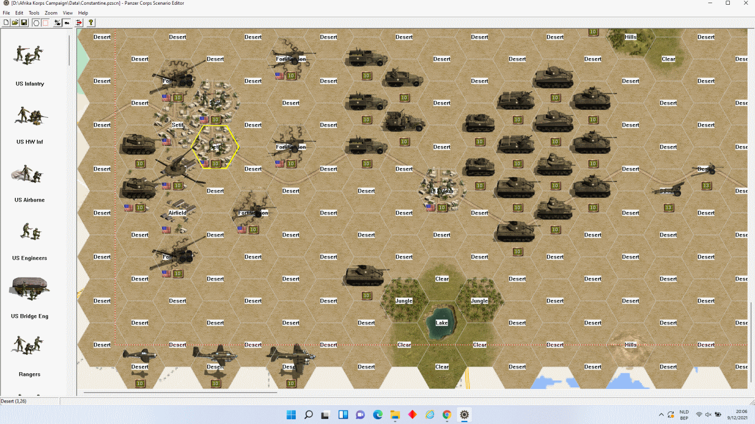Viewport: 755px width, 424px height.
Task: Open a scenario file via folder icon
Action: click(x=15, y=23)
